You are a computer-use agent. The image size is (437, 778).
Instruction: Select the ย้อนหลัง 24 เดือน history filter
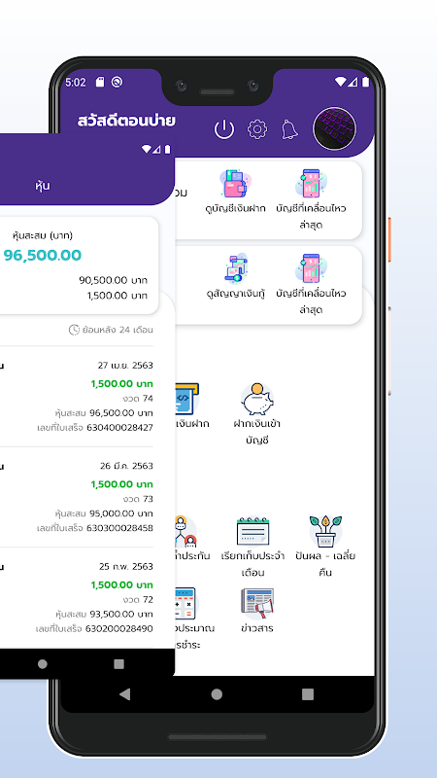pos(111,330)
